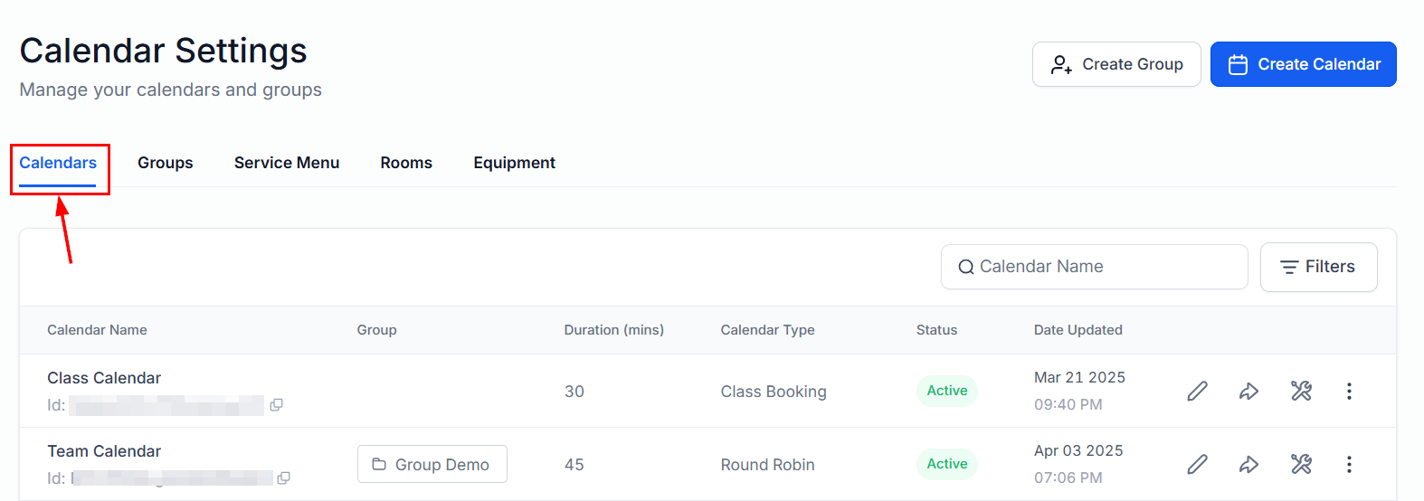The image size is (1424, 501).
Task: Open Class Calendar tools wrench icon
Action: [x=1301, y=391]
